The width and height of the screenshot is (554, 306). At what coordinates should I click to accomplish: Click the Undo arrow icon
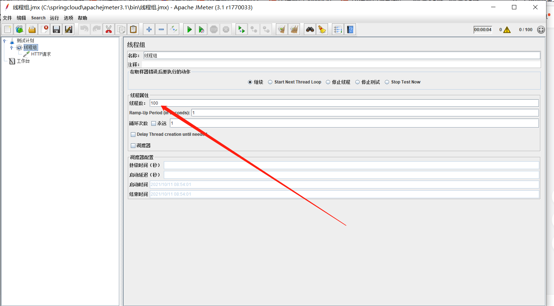[84, 29]
